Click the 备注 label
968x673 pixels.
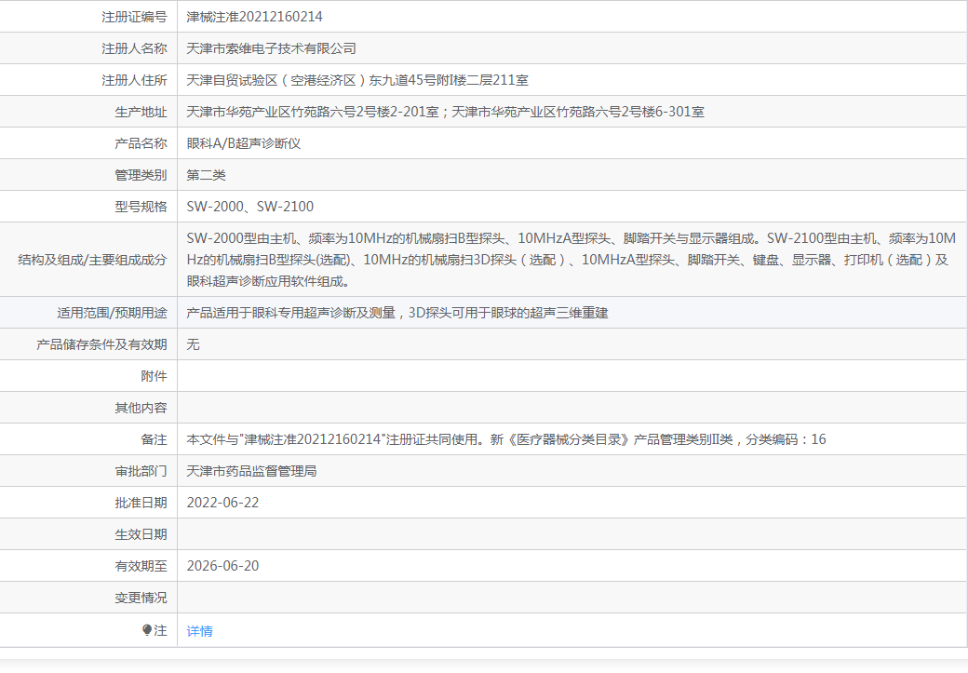tap(154, 439)
